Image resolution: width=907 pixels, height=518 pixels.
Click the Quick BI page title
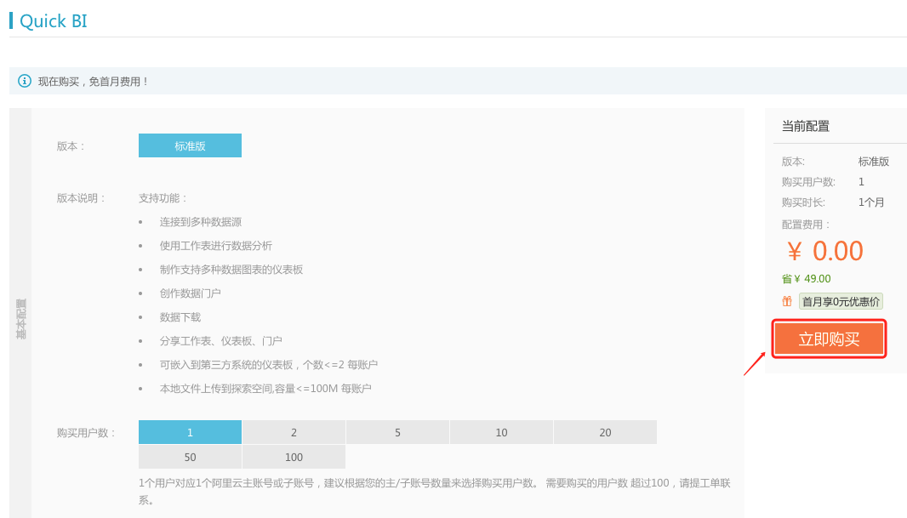[54, 20]
